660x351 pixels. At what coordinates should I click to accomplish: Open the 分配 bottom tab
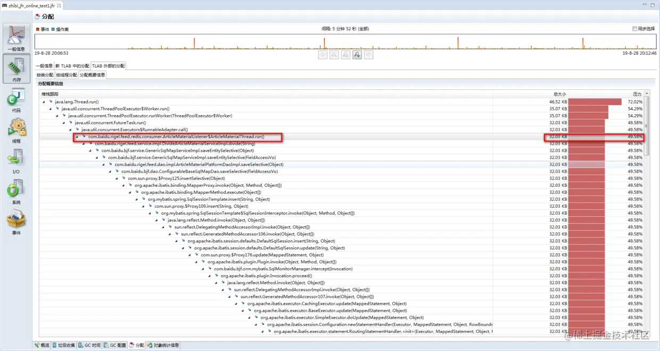coord(137,345)
